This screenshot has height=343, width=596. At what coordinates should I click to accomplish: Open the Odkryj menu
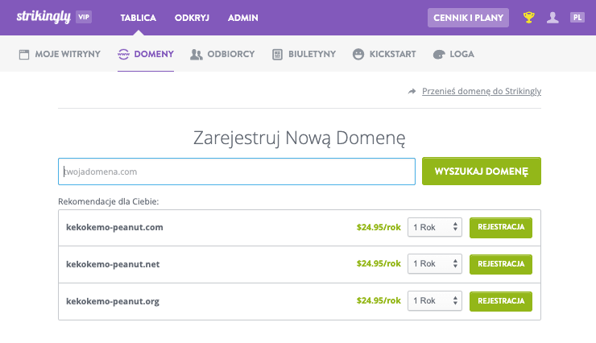(x=192, y=18)
